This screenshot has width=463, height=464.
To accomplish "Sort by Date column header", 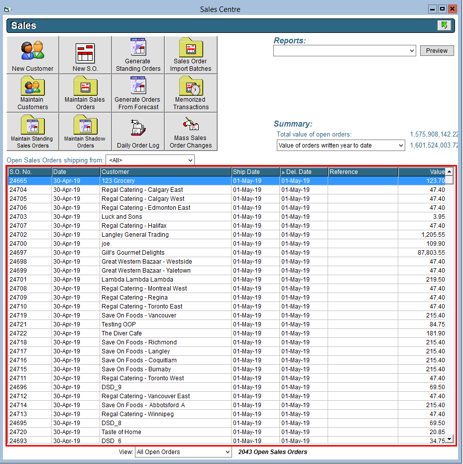I will (76, 172).
